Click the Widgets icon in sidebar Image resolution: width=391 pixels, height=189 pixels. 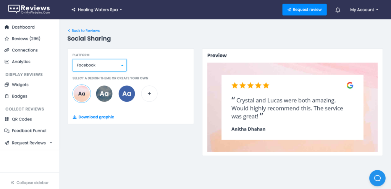[7, 85]
